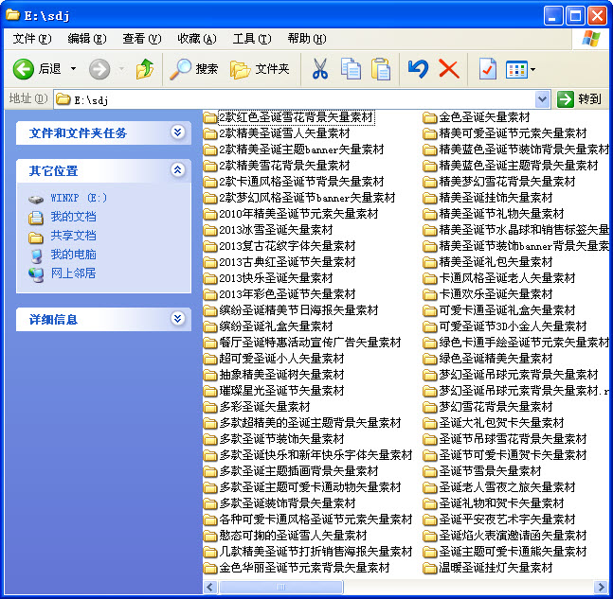The height and width of the screenshot is (599, 613).
Task: Open the Search (搜索) pane
Action: [194, 69]
